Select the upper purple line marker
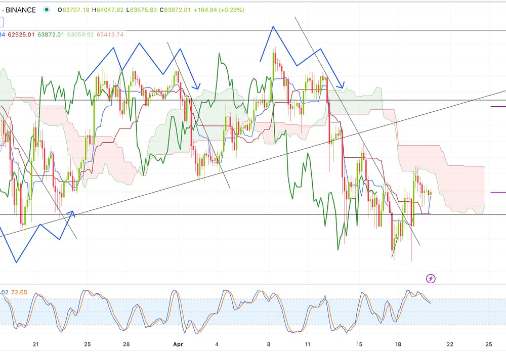This screenshot has height=354, width=506. 498,107
